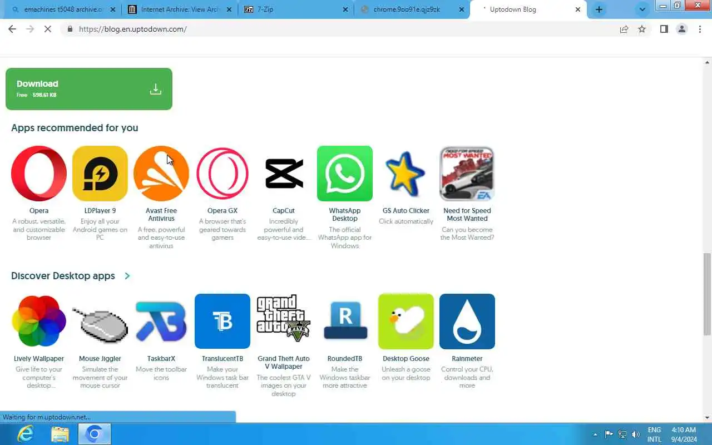
Task: Open the tab search dropdown
Action: 642,9
